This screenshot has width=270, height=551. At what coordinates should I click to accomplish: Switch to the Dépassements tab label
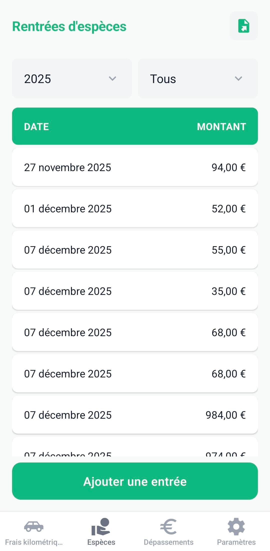(x=168, y=542)
